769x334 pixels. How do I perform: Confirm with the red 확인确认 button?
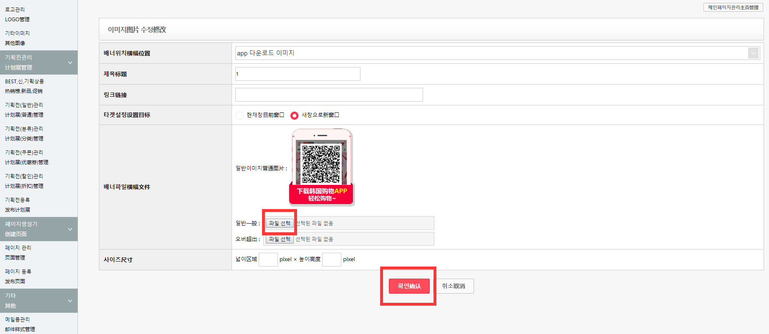click(x=409, y=286)
